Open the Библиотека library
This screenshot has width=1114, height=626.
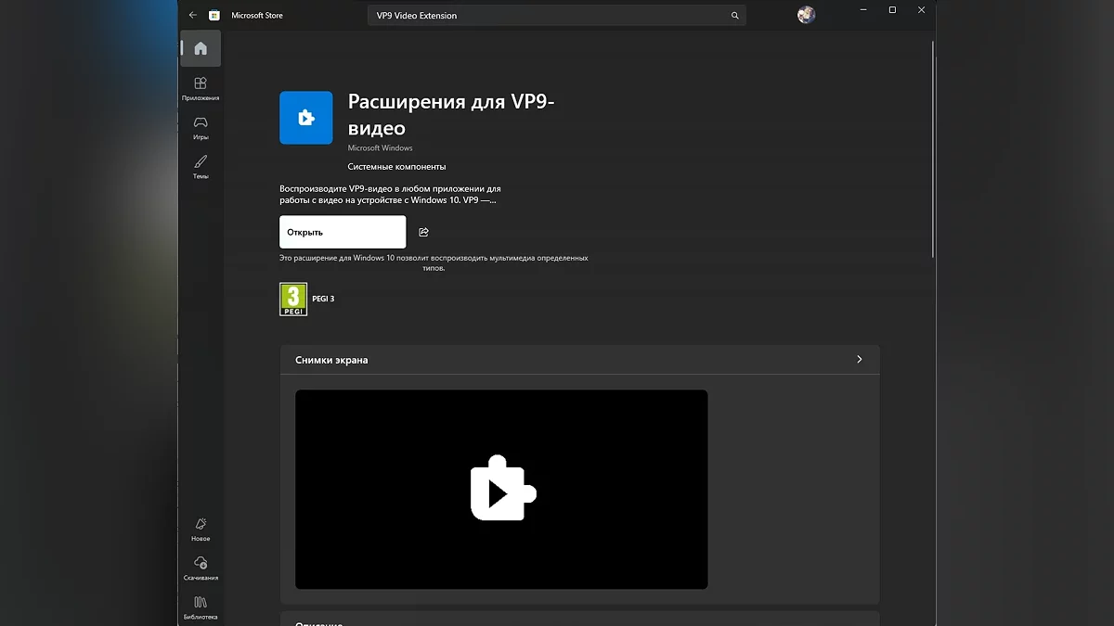point(201,607)
